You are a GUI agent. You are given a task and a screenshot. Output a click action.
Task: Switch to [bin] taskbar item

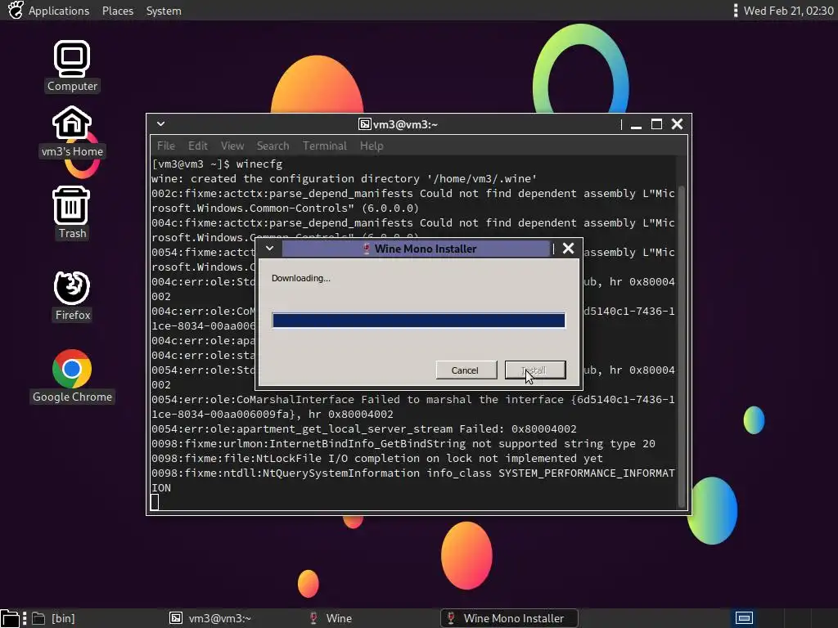click(53, 618)
